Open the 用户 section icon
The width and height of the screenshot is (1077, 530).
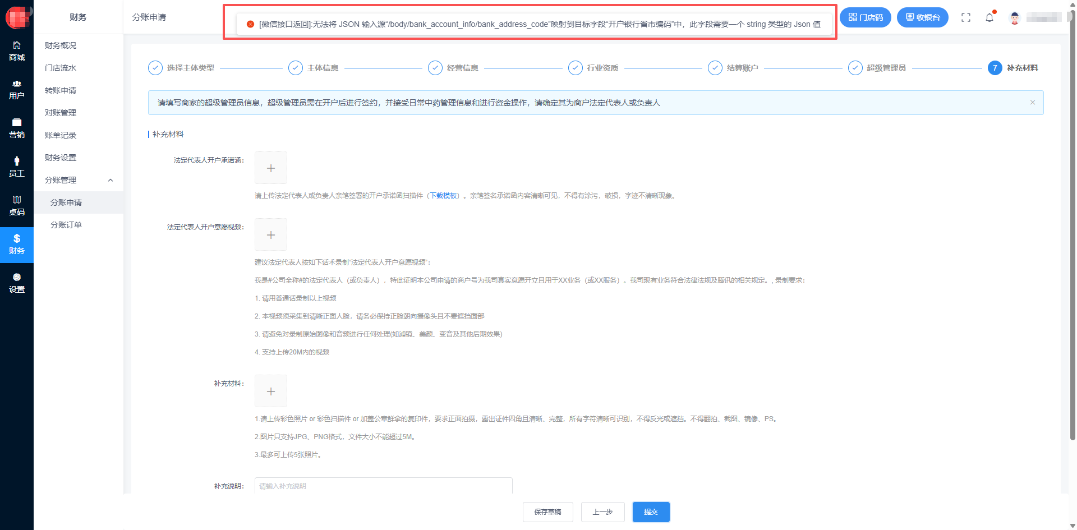coord(17,90)
